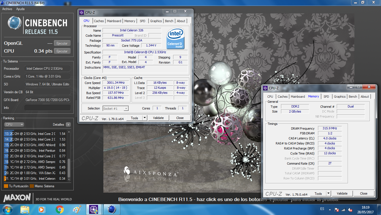Select Graphics tab in front CPU-Z window
The image size is (381, 215).
click(x=156, y=21)
